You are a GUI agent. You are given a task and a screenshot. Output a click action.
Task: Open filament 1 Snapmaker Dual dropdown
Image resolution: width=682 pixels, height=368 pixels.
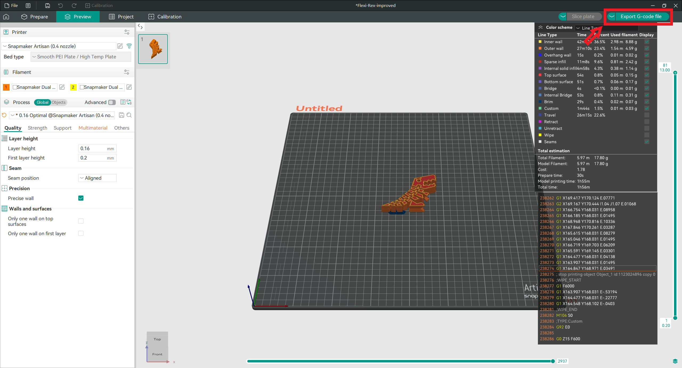point(35,87)
